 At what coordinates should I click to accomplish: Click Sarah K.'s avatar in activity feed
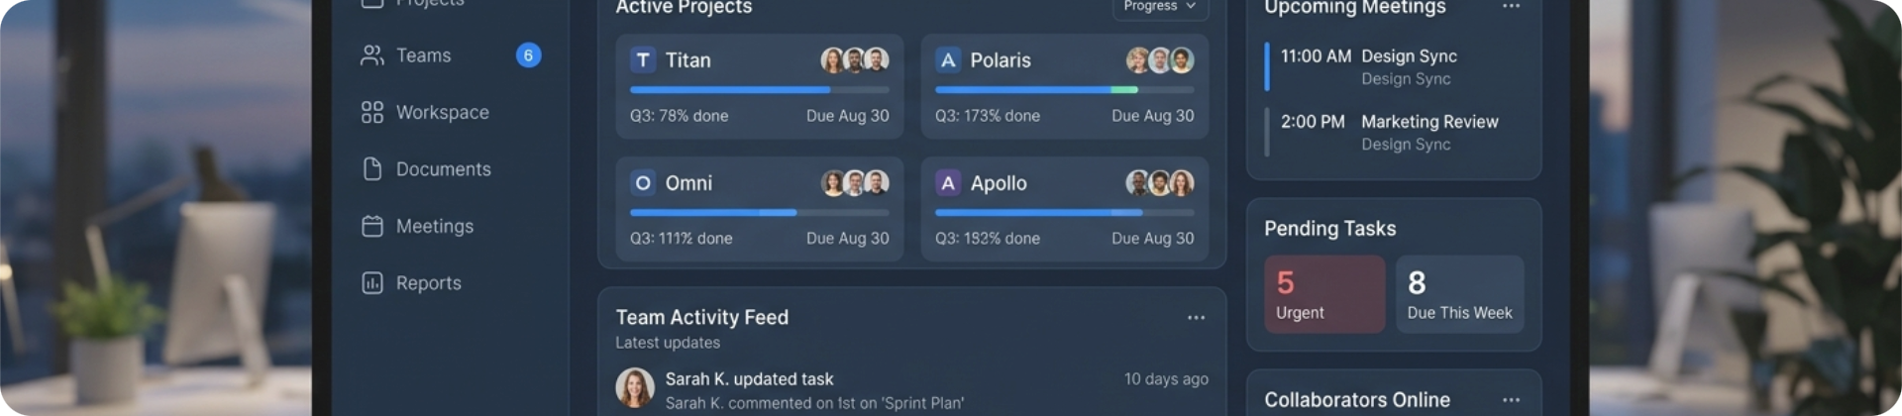[x=635, y=388]
